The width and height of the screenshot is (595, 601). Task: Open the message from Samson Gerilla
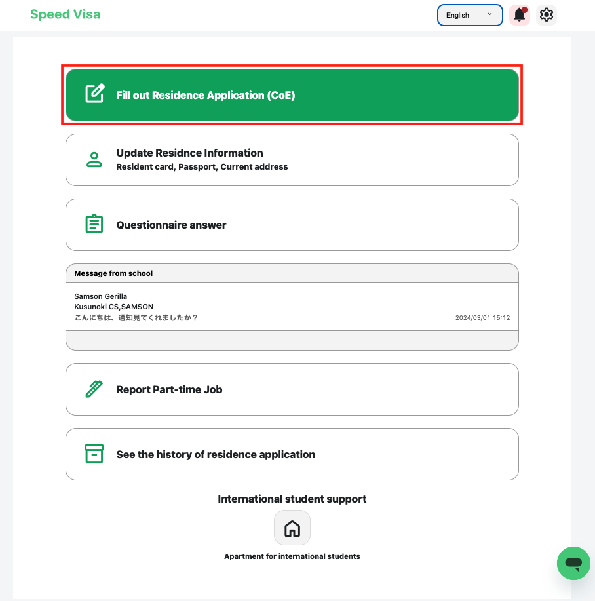pyautogui.click(x=292, y=307)
